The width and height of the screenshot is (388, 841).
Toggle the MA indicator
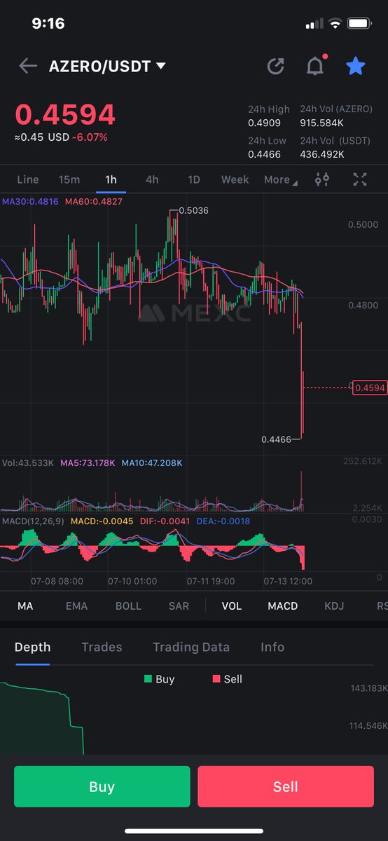(25, 606)
